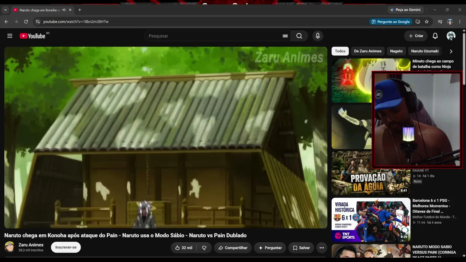Viewport: 466px width, 262px height.
Task: Open a new browser tab
Action: coord(80,10)
